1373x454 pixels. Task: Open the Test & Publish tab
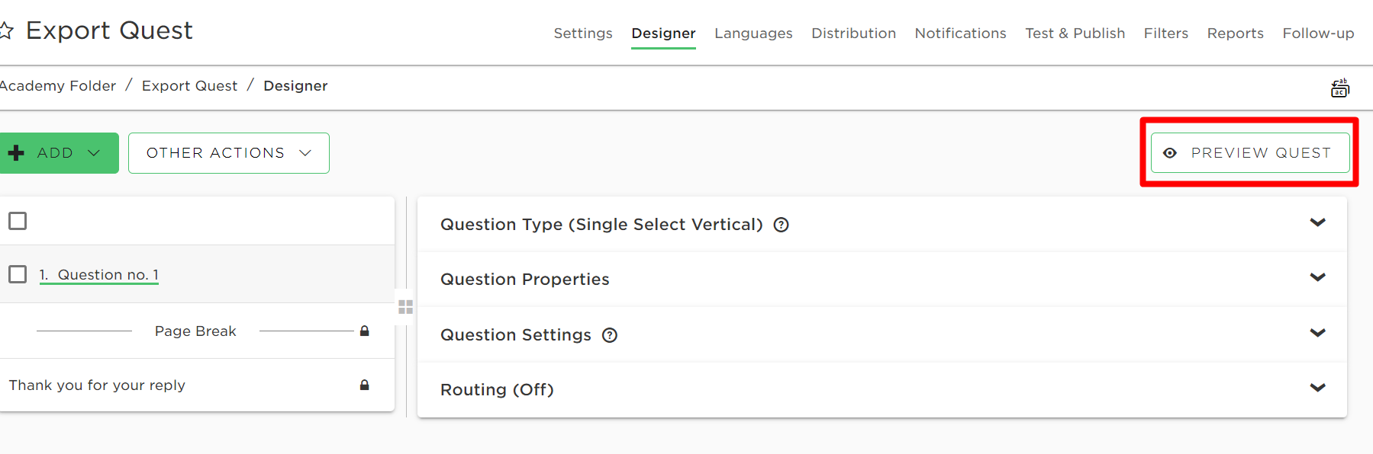pyautogui.click(x=1075, y=34)
